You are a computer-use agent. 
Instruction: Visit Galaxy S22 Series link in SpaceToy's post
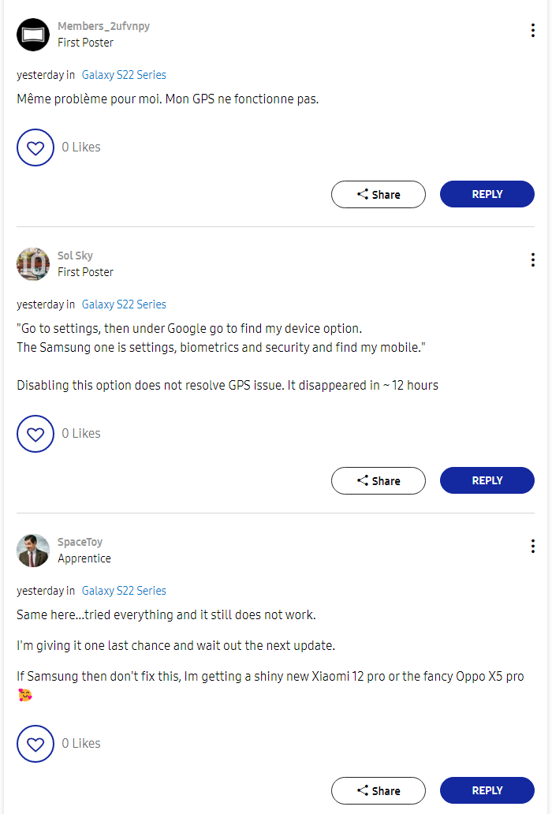click(124, 591)
